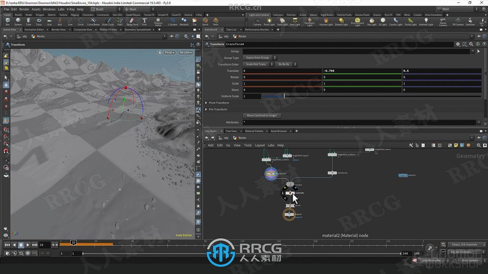Toggle the viewport lock camera icon
The height and width of the screenshot is (274, 488).
pos(160,53)
